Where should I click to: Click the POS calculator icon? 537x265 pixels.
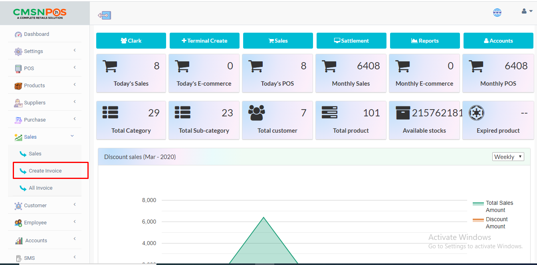18,69
